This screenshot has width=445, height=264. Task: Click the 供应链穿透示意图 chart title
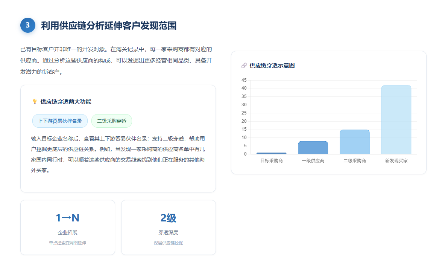(272, 66)
